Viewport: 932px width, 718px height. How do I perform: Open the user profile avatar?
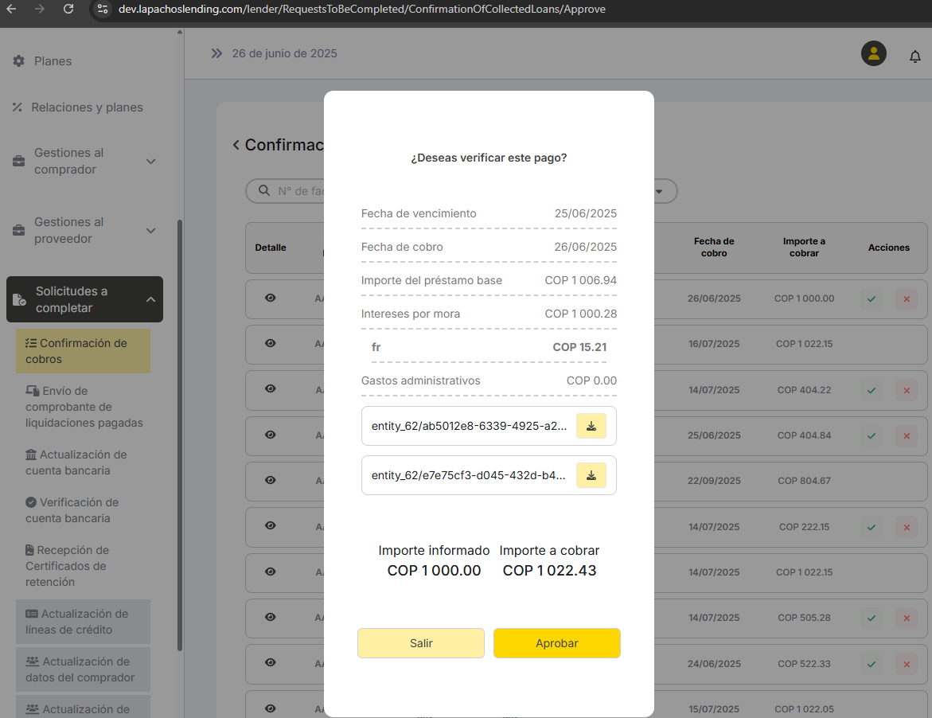tap(873, 53)
